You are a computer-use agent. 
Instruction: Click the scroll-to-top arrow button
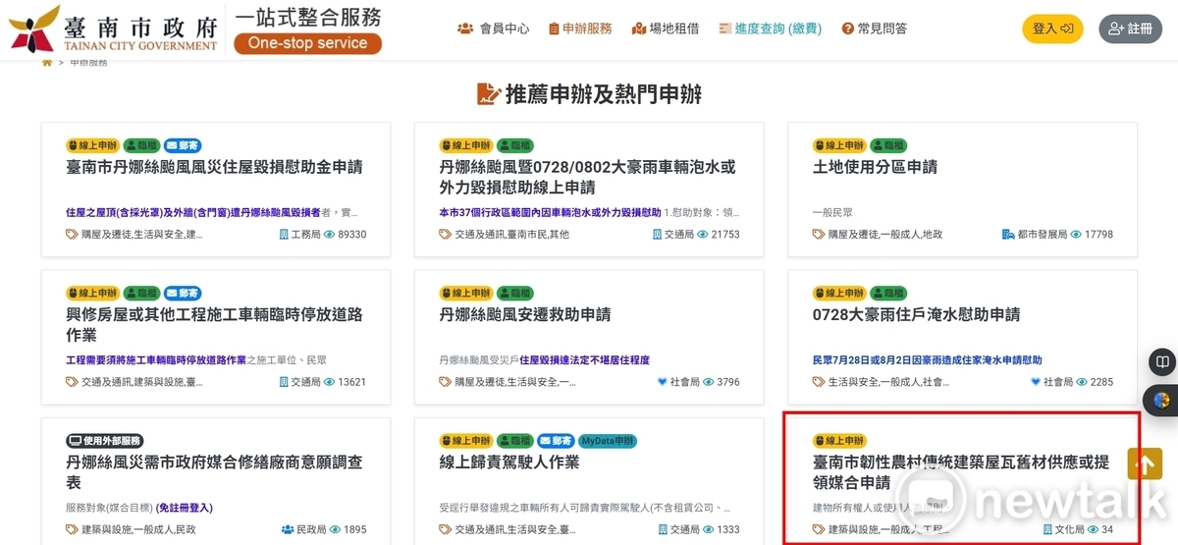point(1145,463)
